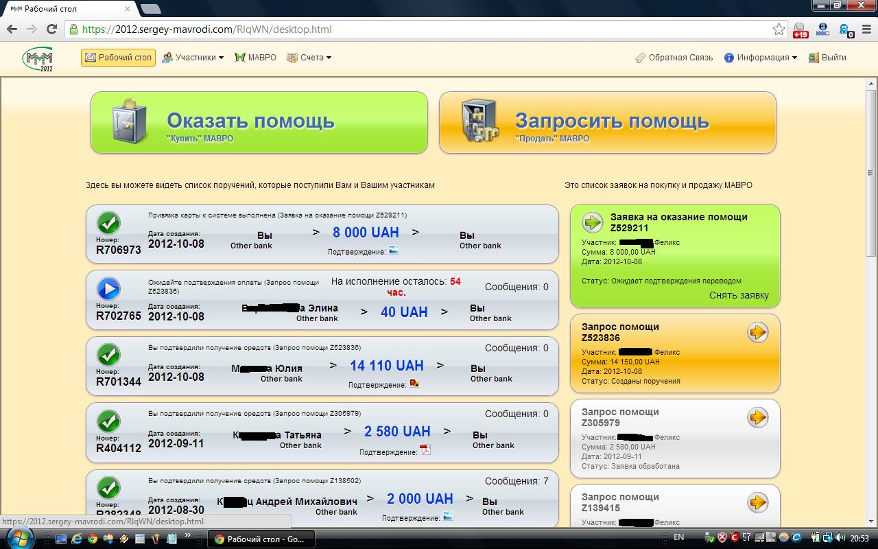
Task: Launch Chrome from the quick launch bar
Action: pos(93,539)
